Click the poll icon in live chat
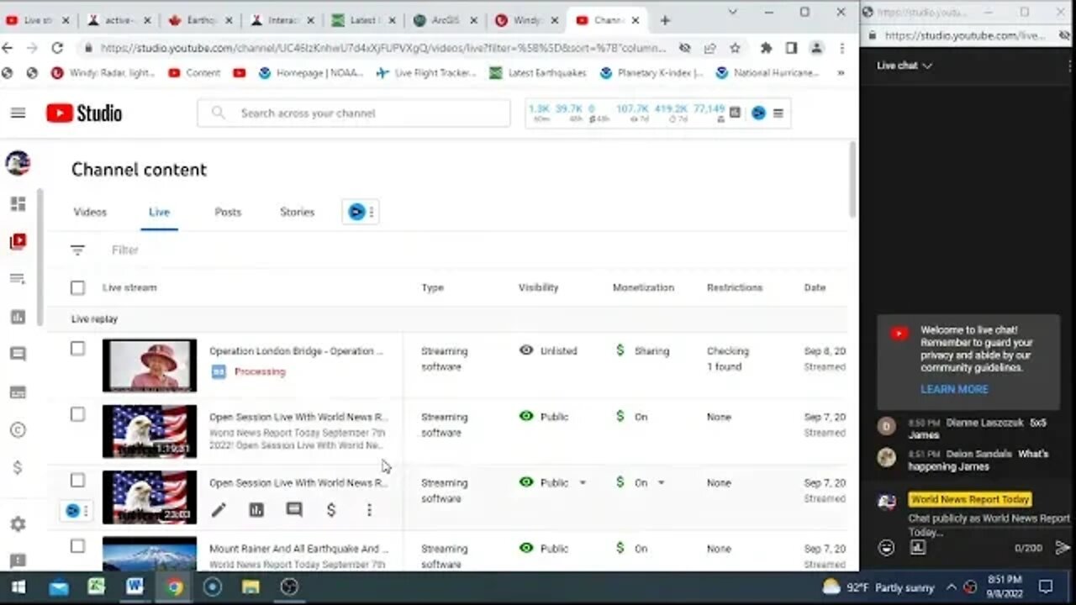 pyautogui.click(x=918, y=548)
